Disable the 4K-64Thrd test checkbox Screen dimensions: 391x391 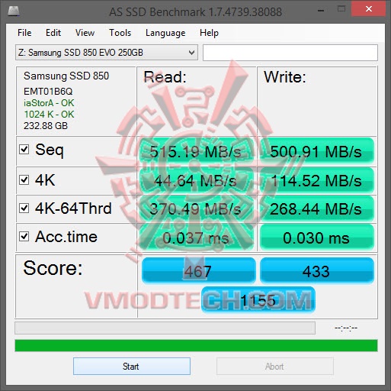(x=24, y=208)
